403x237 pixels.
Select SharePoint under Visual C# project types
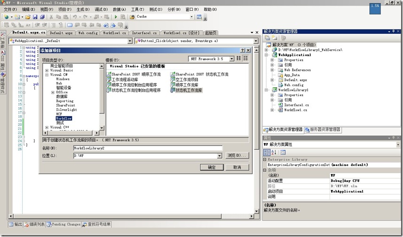[x=65, y=106]
